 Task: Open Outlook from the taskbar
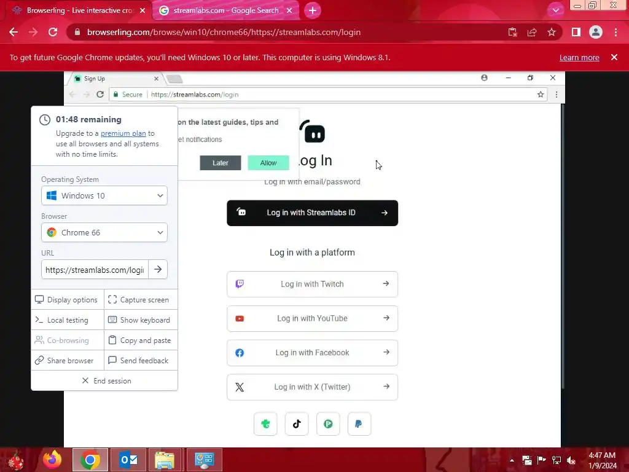(128, 460)
